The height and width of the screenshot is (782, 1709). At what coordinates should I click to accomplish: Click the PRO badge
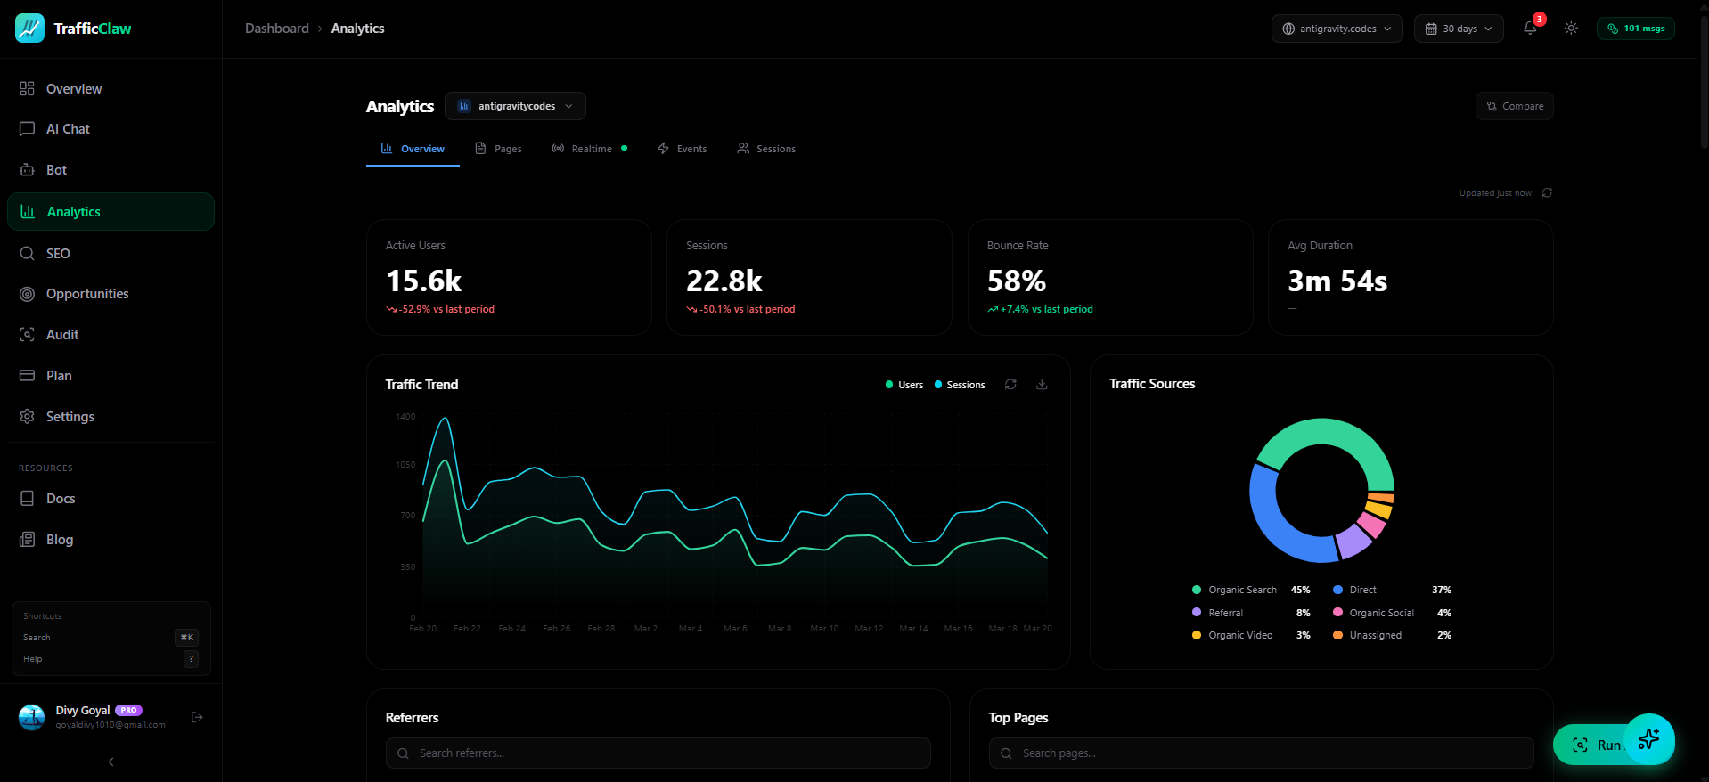(x=128, y=710)
